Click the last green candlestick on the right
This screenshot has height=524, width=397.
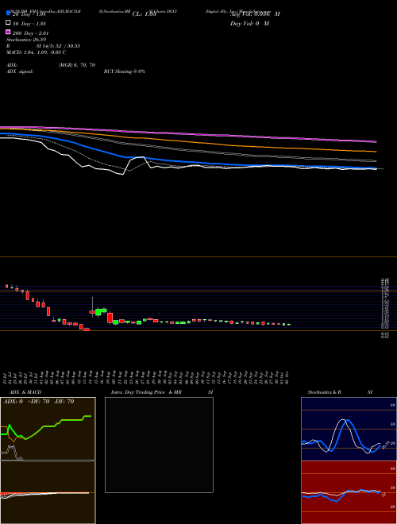click(289, 325)
